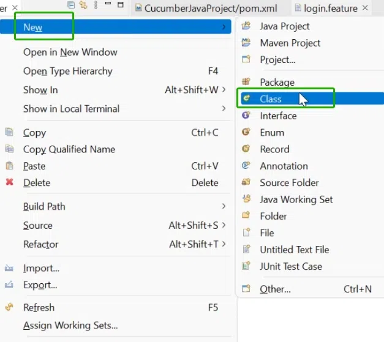384x342 pixels.
Task: Click the Collapse All toolbar icon
Action: [x=72, y=5]
